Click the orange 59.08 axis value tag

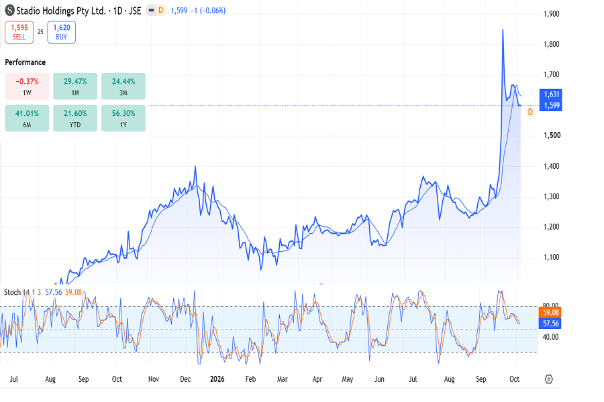pos(550,312)
